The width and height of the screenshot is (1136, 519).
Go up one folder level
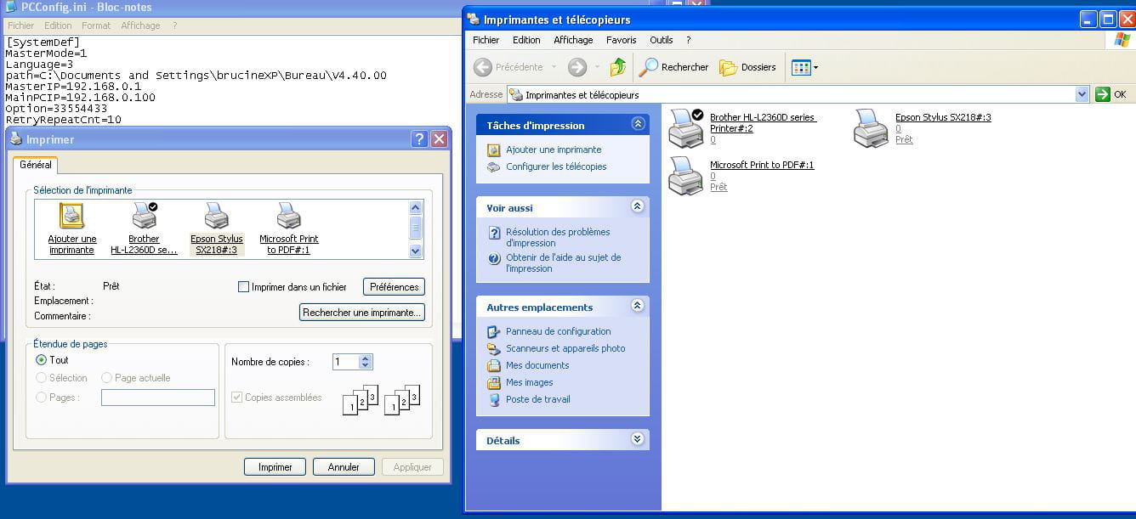618,67
